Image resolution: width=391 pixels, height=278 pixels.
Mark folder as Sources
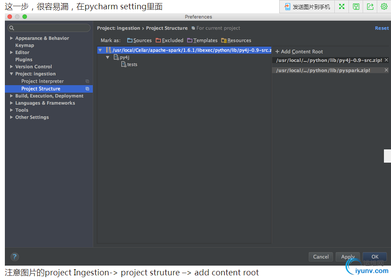(140, 40)
